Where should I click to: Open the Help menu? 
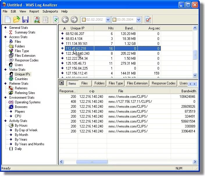65,11
